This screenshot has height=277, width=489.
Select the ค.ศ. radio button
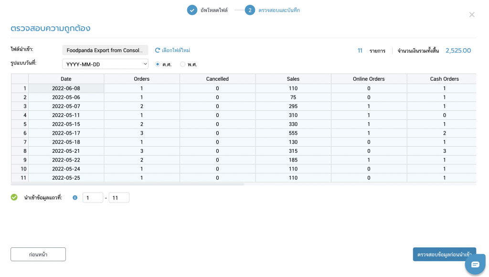pos(158,64)
